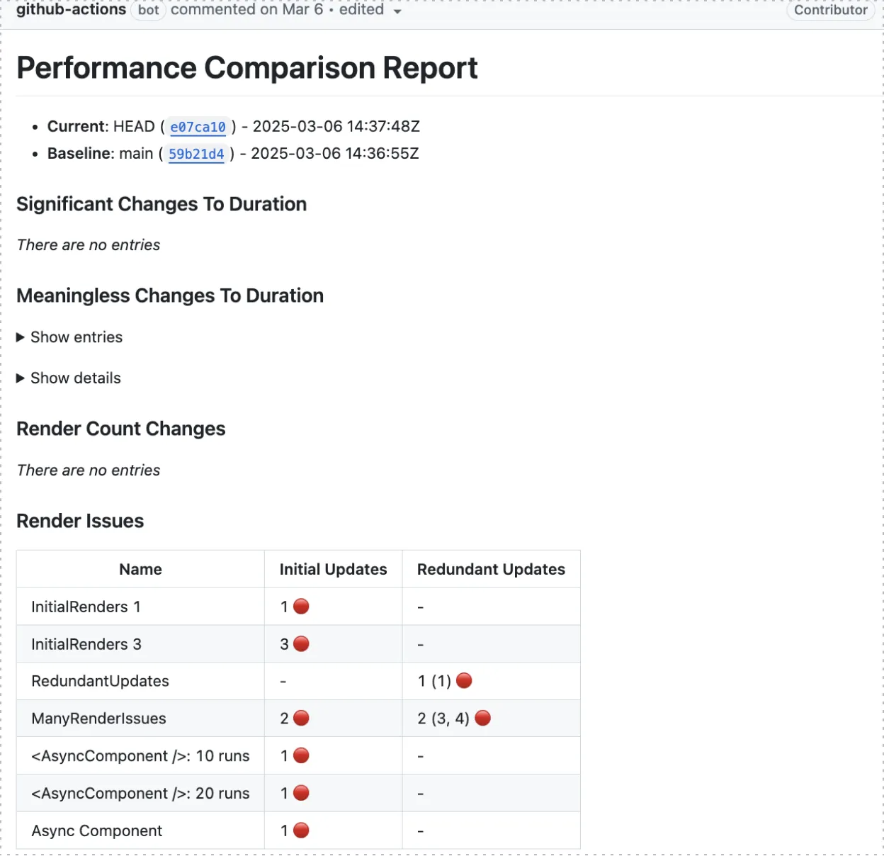This screenshot has height=856, width=884.
Task: Open the e07ca10 commit link
Action: [x=198, y=127]
